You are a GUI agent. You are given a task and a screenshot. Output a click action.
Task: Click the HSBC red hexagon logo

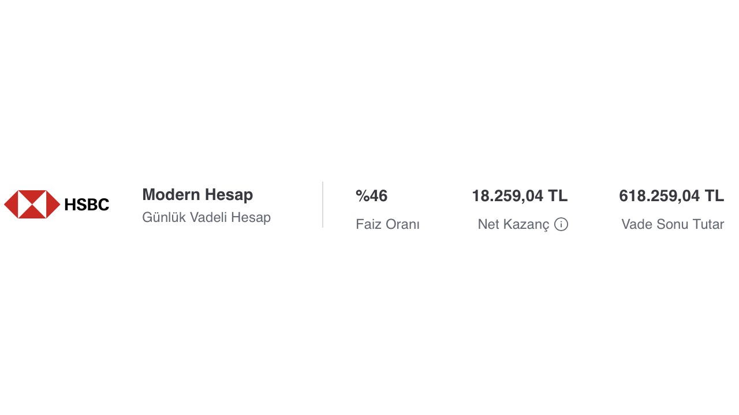32,205
